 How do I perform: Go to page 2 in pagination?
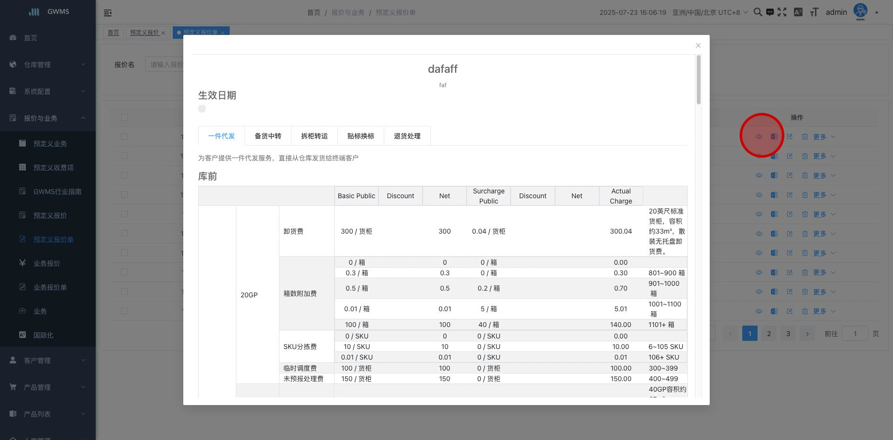769,334
